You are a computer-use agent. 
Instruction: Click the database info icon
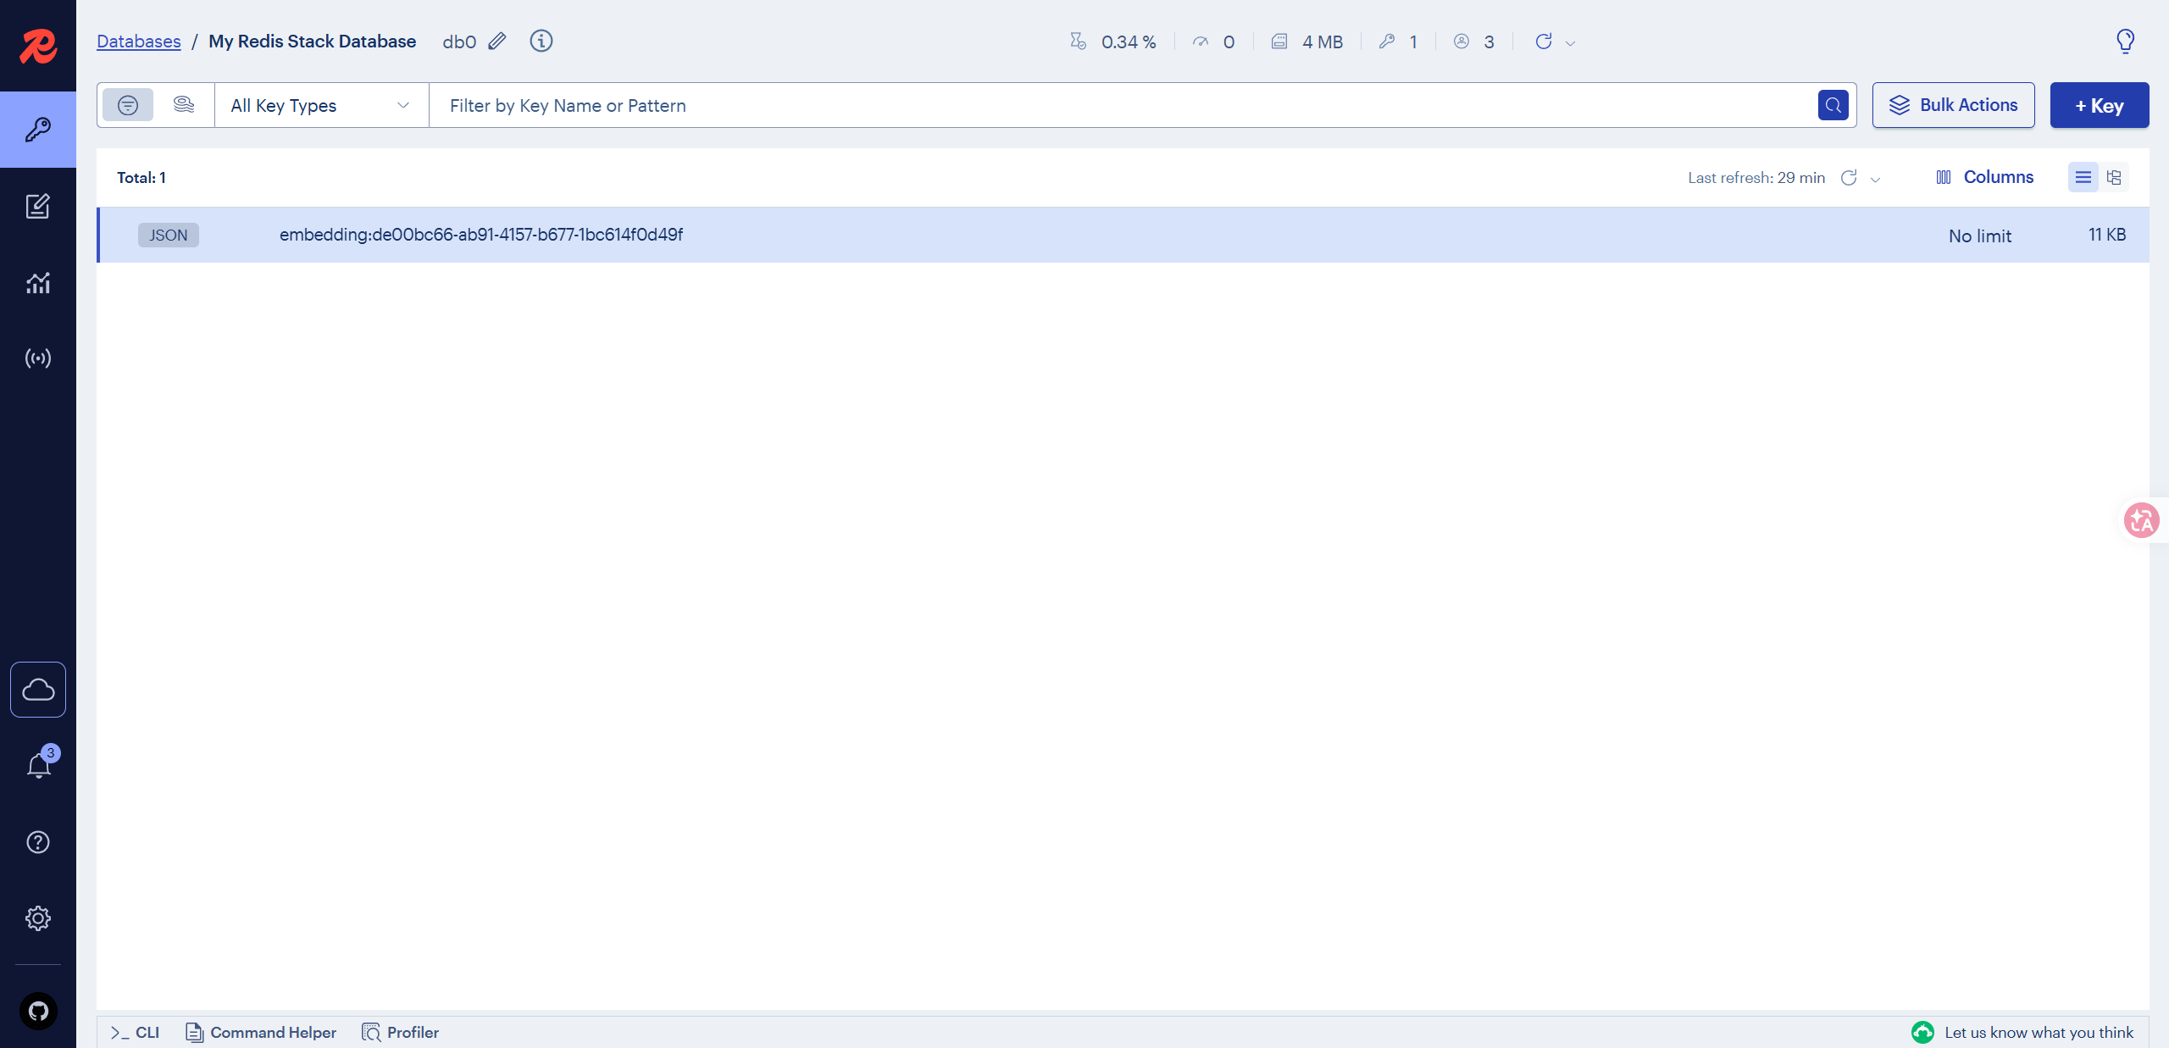541,41
